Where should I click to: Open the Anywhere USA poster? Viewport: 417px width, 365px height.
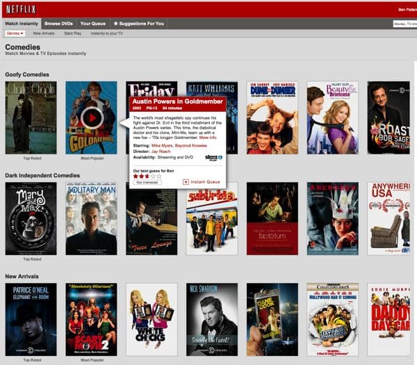point(389,219)
